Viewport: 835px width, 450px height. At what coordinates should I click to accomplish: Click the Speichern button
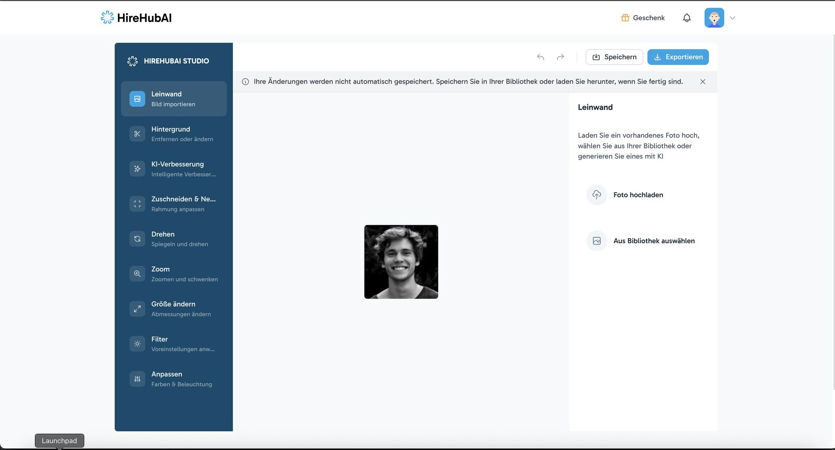[x=614, y=57]
